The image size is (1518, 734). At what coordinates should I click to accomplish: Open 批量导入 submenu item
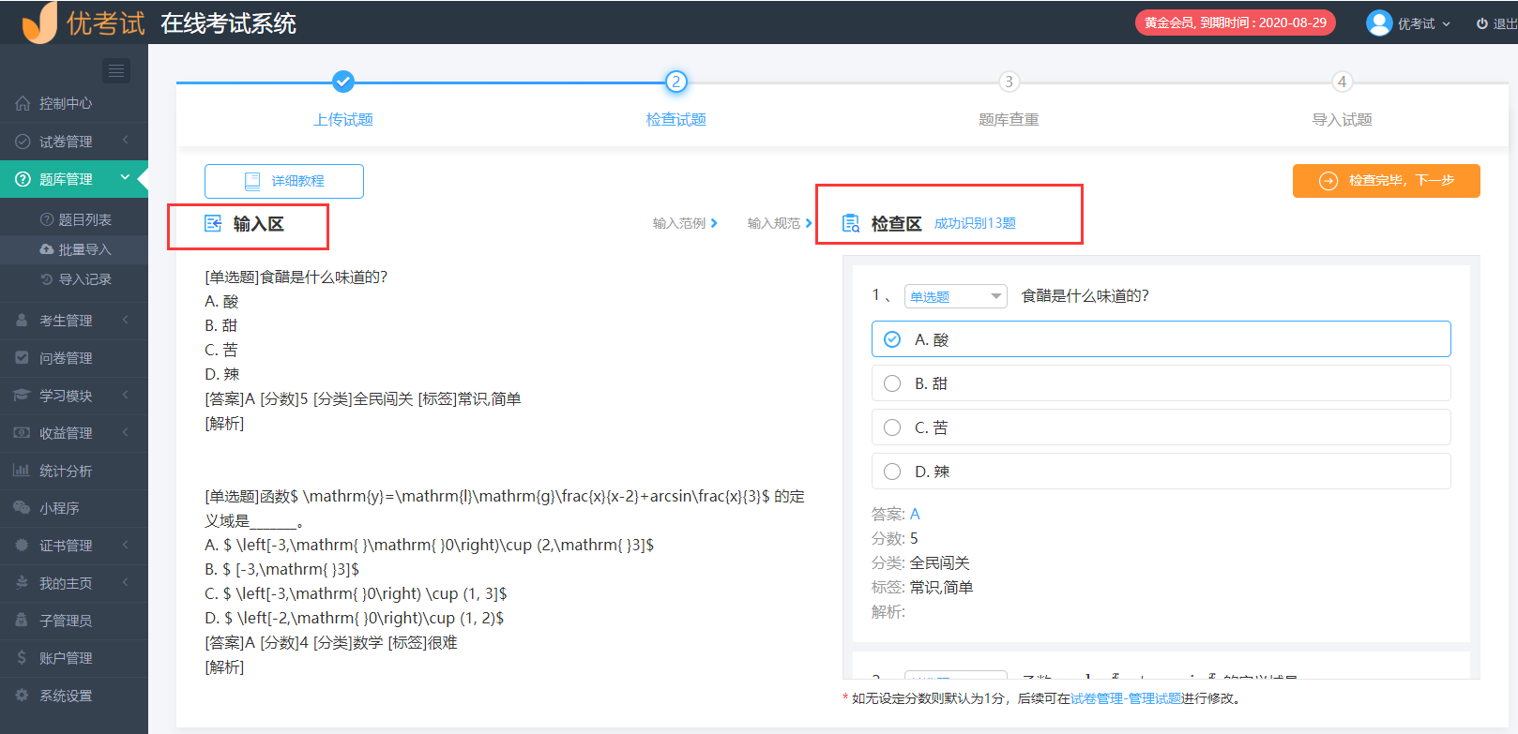(74, 249)
